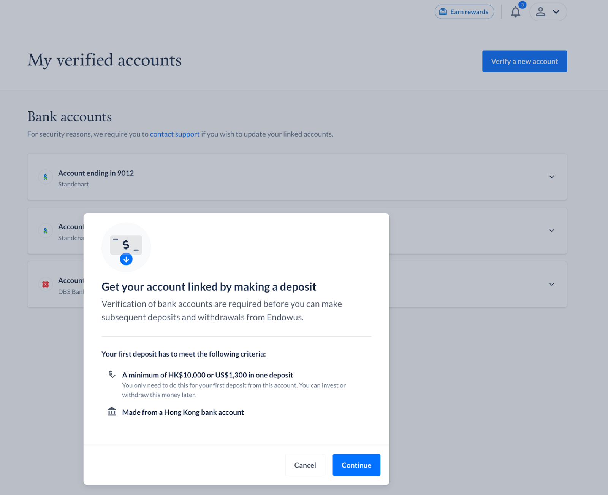Screen dimensions: 608x495
Task: Click the gift icon in Earn rewards
Action: point(443,12)
